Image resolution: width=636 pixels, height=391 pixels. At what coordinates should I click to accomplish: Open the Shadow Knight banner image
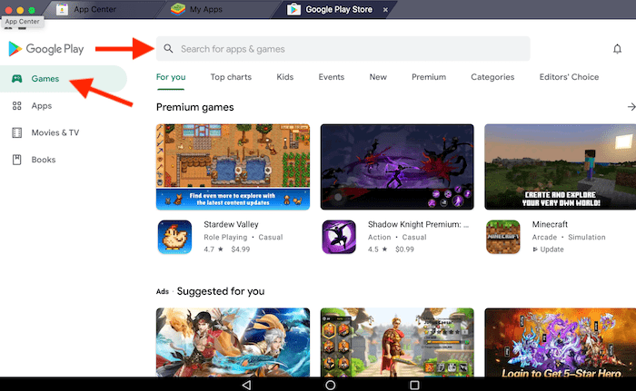397,167
